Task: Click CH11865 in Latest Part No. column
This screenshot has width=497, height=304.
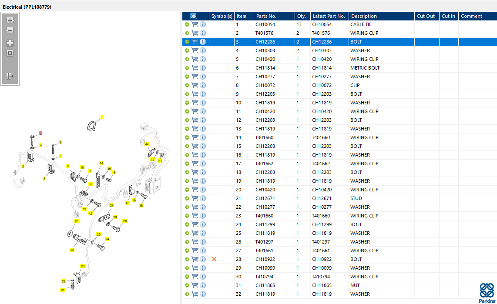Action: tap(322, 285)
